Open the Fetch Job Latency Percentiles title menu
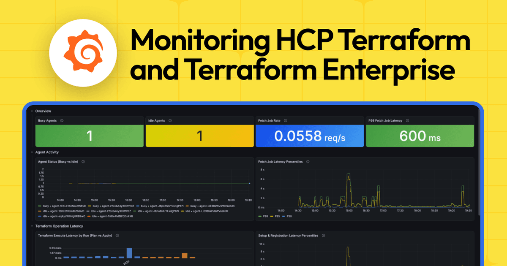Image resolution: width=507 pixels, height=266 pixels. [x=281, y=161]
